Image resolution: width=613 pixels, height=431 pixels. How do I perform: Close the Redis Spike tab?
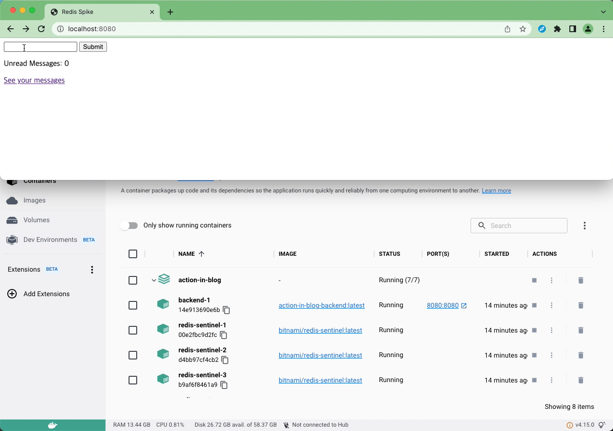pyautogui.click(x=153, y=12)
